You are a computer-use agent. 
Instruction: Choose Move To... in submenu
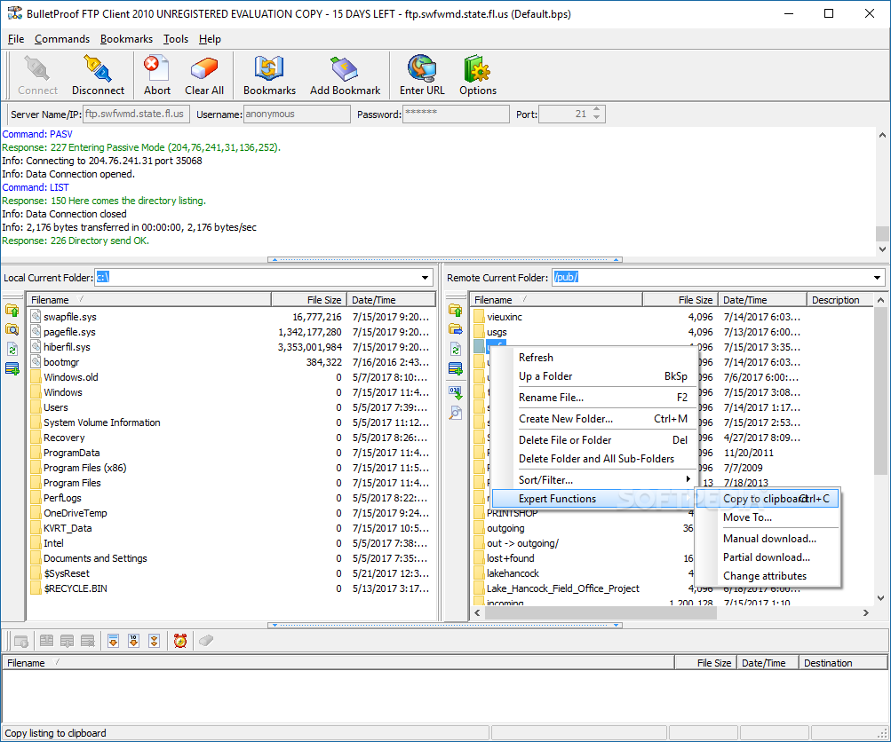click(769, 517)
